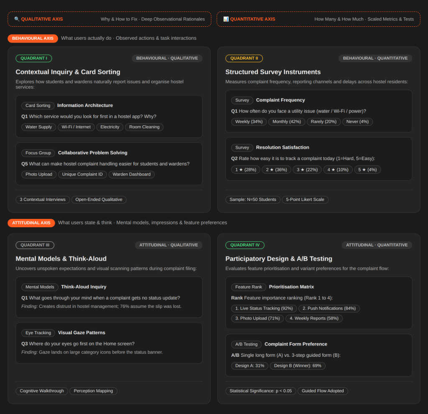Screen dimensions: 428x414
Task: Choose the Electricity chip
Action: point(110,127)
